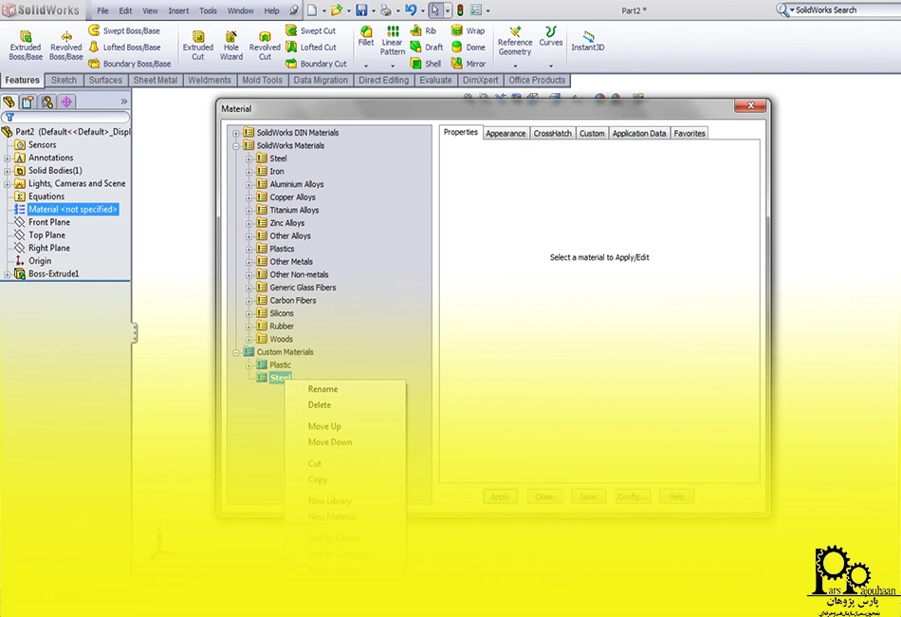
Task: Select the Boundary Cut tool
Action: click(x=316, y=64)
